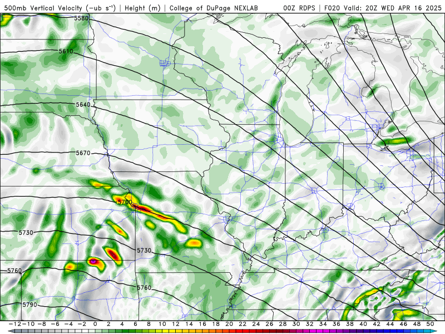
Task: Click the "500mb Vertical Velocity" title text
Action: (x=43, y=8)
